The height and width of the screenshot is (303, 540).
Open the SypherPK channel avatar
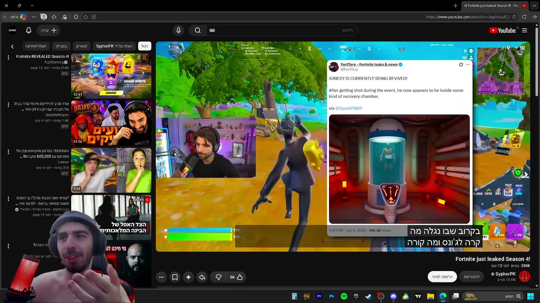point(524,276)
